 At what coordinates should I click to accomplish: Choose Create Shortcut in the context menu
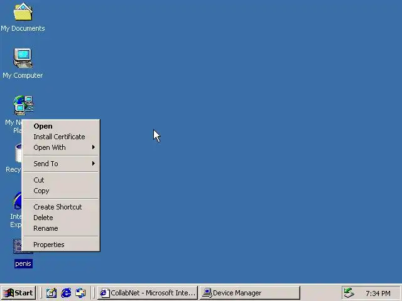click(x=61, y=207)
